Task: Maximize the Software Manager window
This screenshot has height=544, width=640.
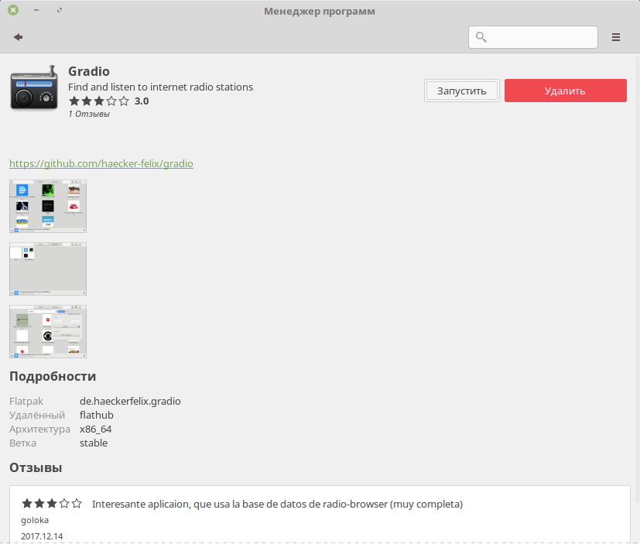Action: 60,10
